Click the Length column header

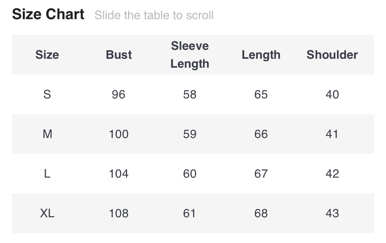coord(261,55)
